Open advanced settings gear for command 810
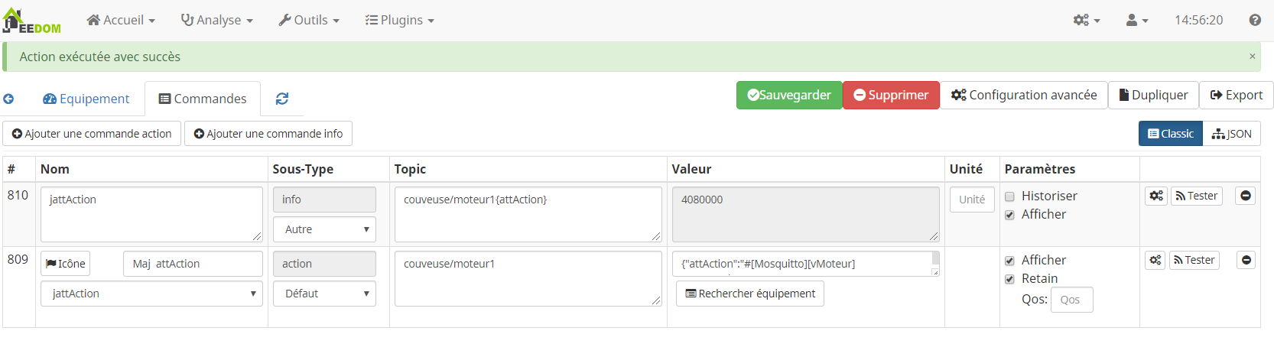Image resolution: width=1274 pixels, height=357 pixels. coord(1156,196)
